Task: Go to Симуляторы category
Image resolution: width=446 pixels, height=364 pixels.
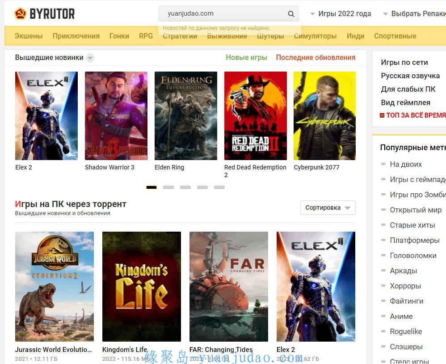Action: 315,36
